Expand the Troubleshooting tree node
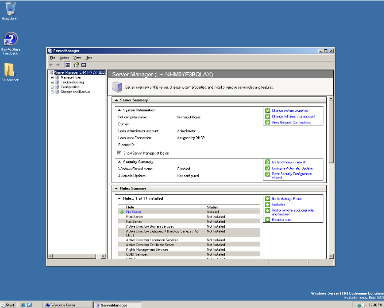The height and width of the screenshot is (308, 384). (x=52, y=82)
